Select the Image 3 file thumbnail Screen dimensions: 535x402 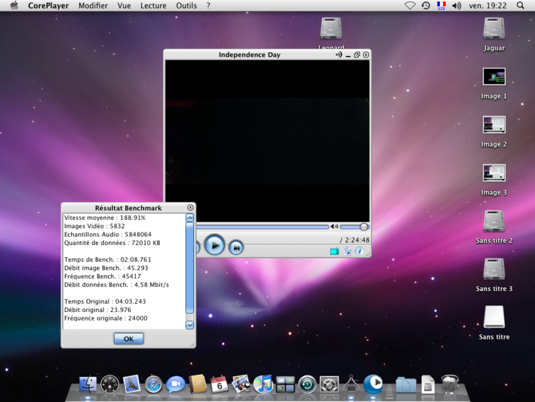point(494,173)
